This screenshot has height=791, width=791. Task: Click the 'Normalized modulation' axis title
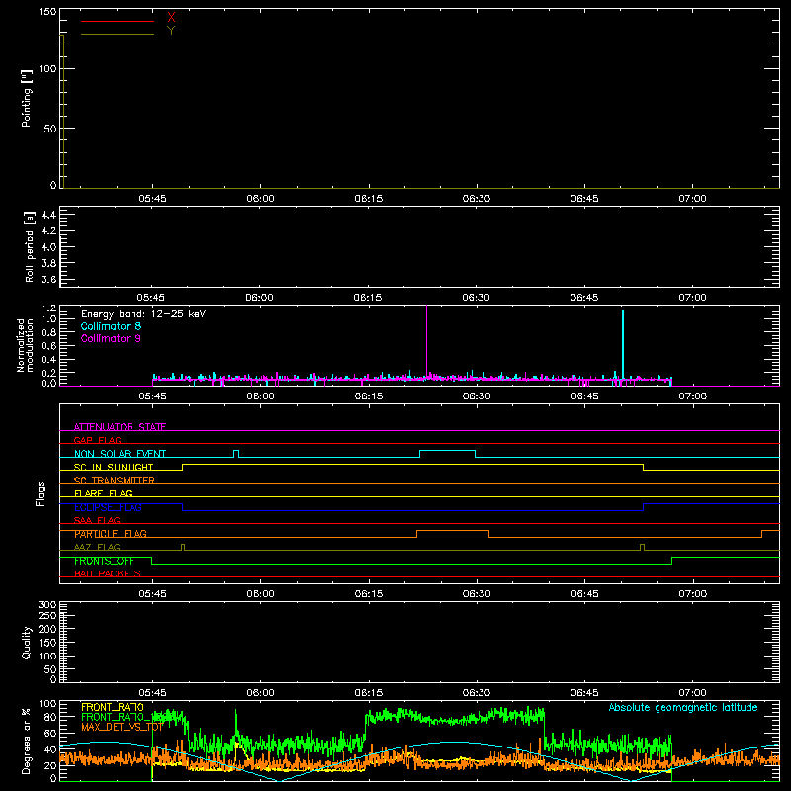(25, 345)
